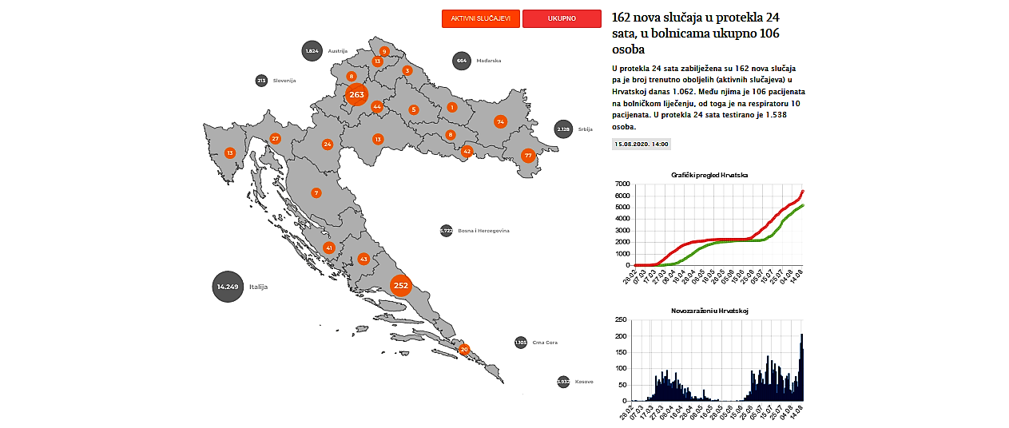Viewport: 1009px width, 428px height.
Task: Select the 27 cases bubble
Action: pos(275,138)
